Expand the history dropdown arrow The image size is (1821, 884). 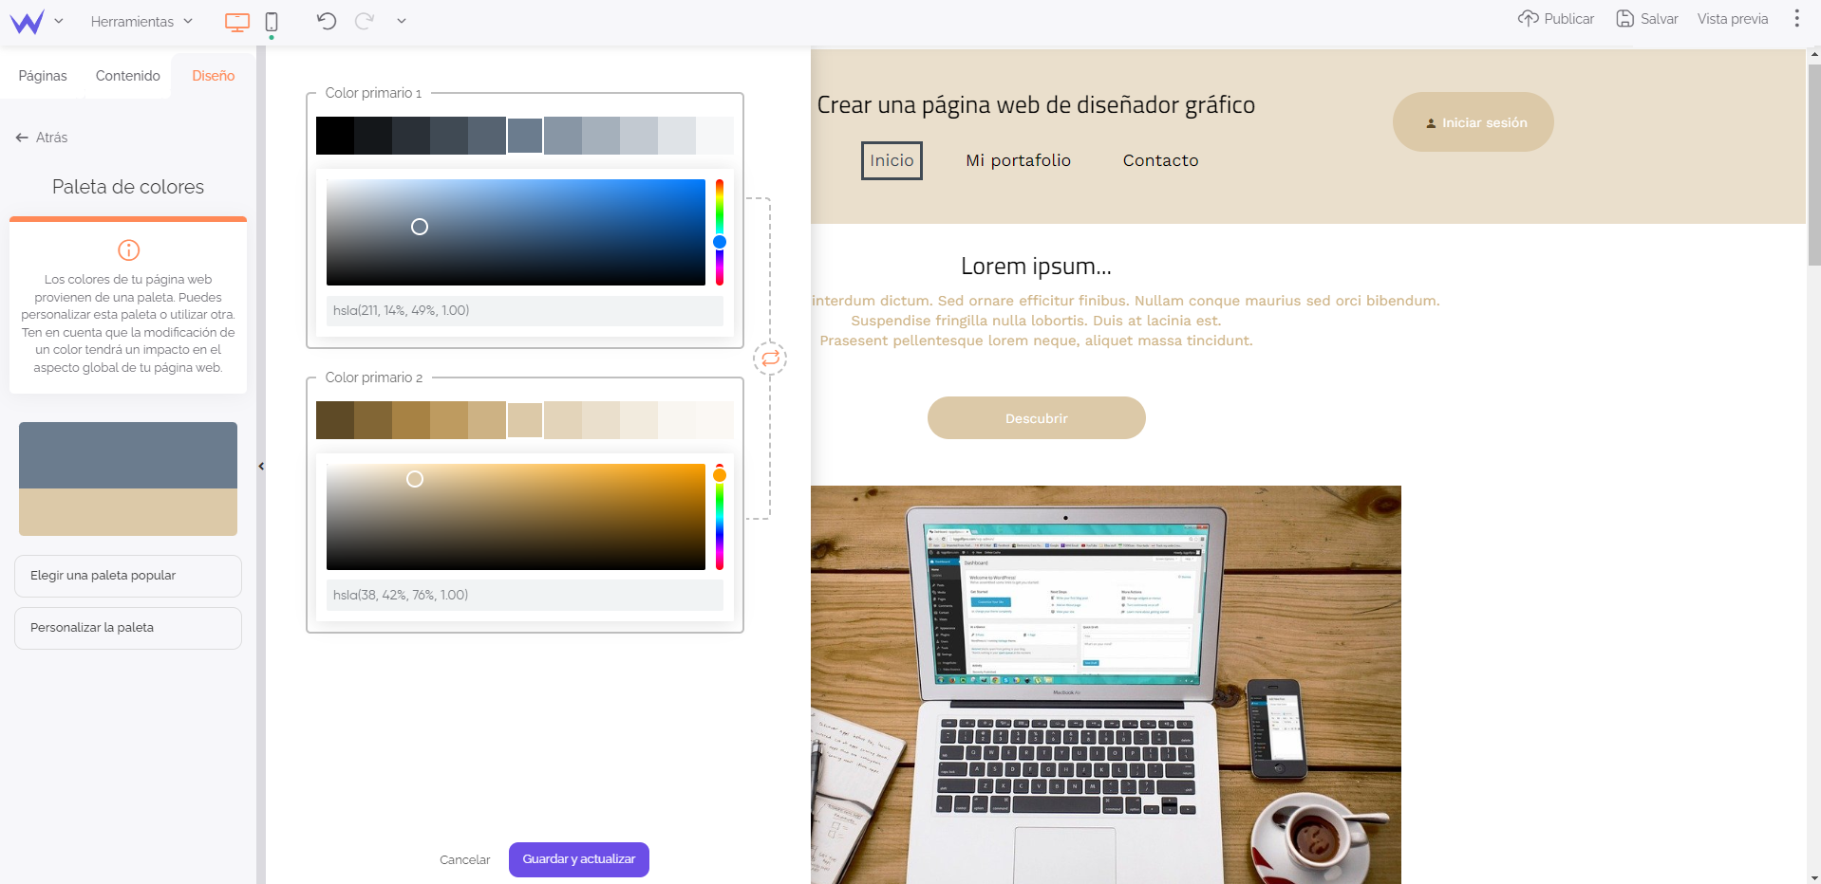pos(402,21)
